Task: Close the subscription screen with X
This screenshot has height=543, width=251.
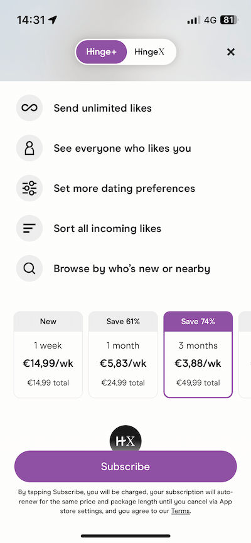Action: point(230,52)
